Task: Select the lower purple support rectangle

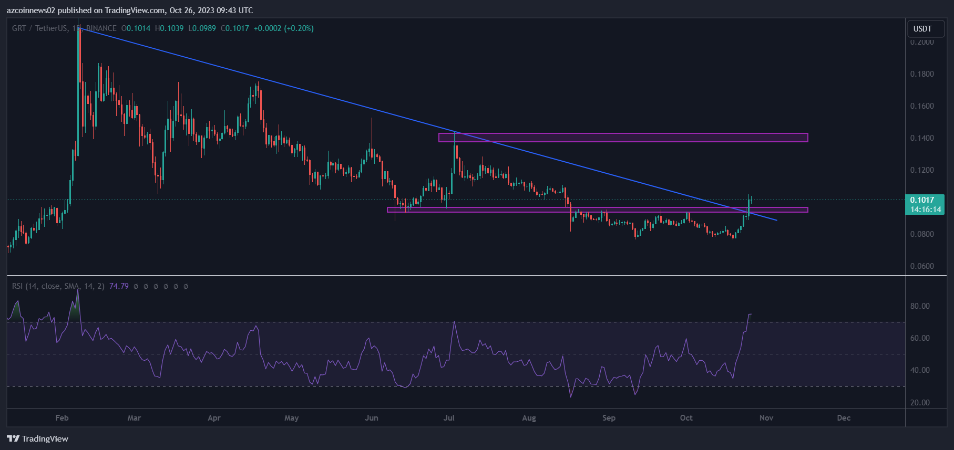Action: (598, 210)
